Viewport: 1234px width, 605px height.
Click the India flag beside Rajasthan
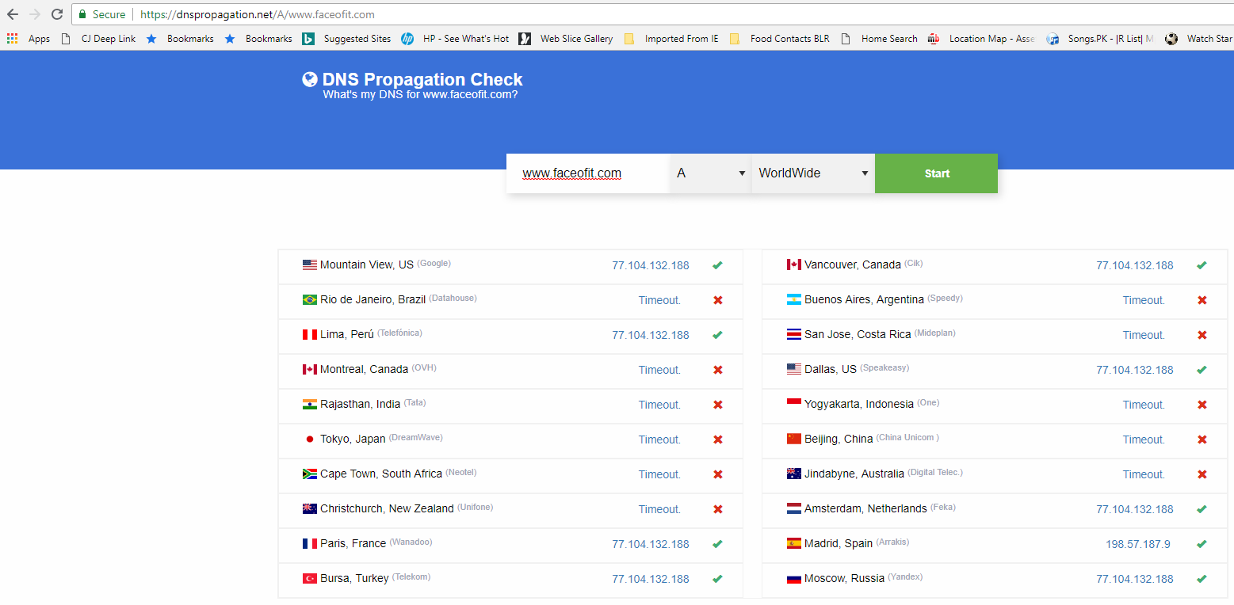tap(310, 405)
